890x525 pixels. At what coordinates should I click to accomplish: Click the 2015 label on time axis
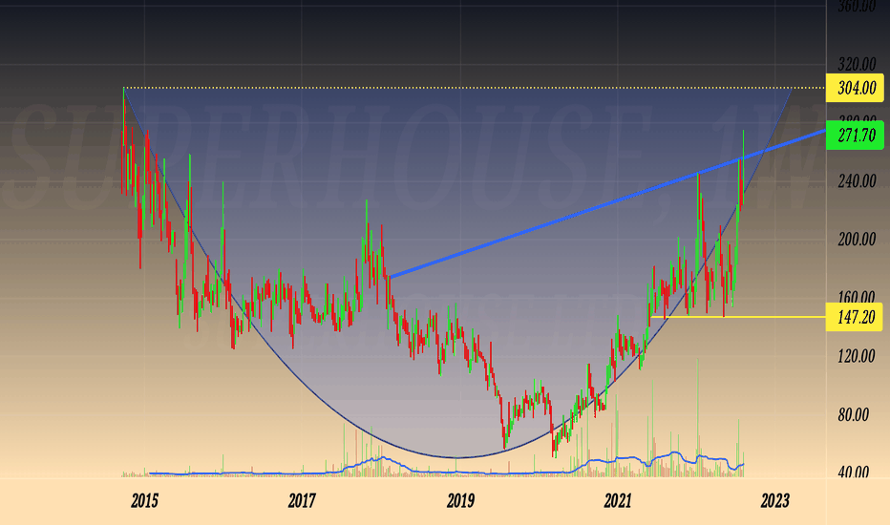(144, 500)
